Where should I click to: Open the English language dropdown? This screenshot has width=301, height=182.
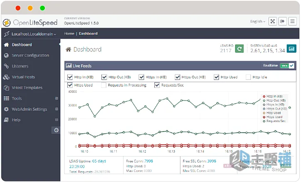point(258,22)
